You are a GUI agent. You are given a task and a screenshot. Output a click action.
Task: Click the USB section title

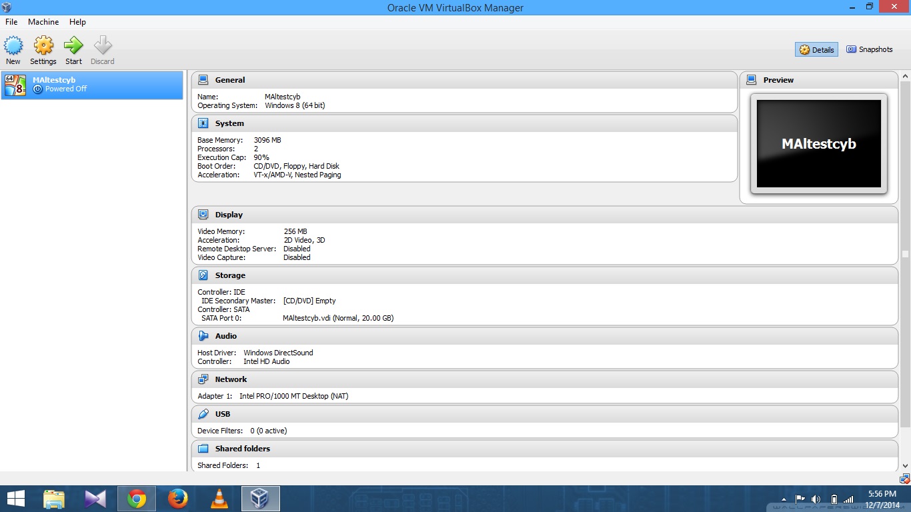[x=223, y=414]
